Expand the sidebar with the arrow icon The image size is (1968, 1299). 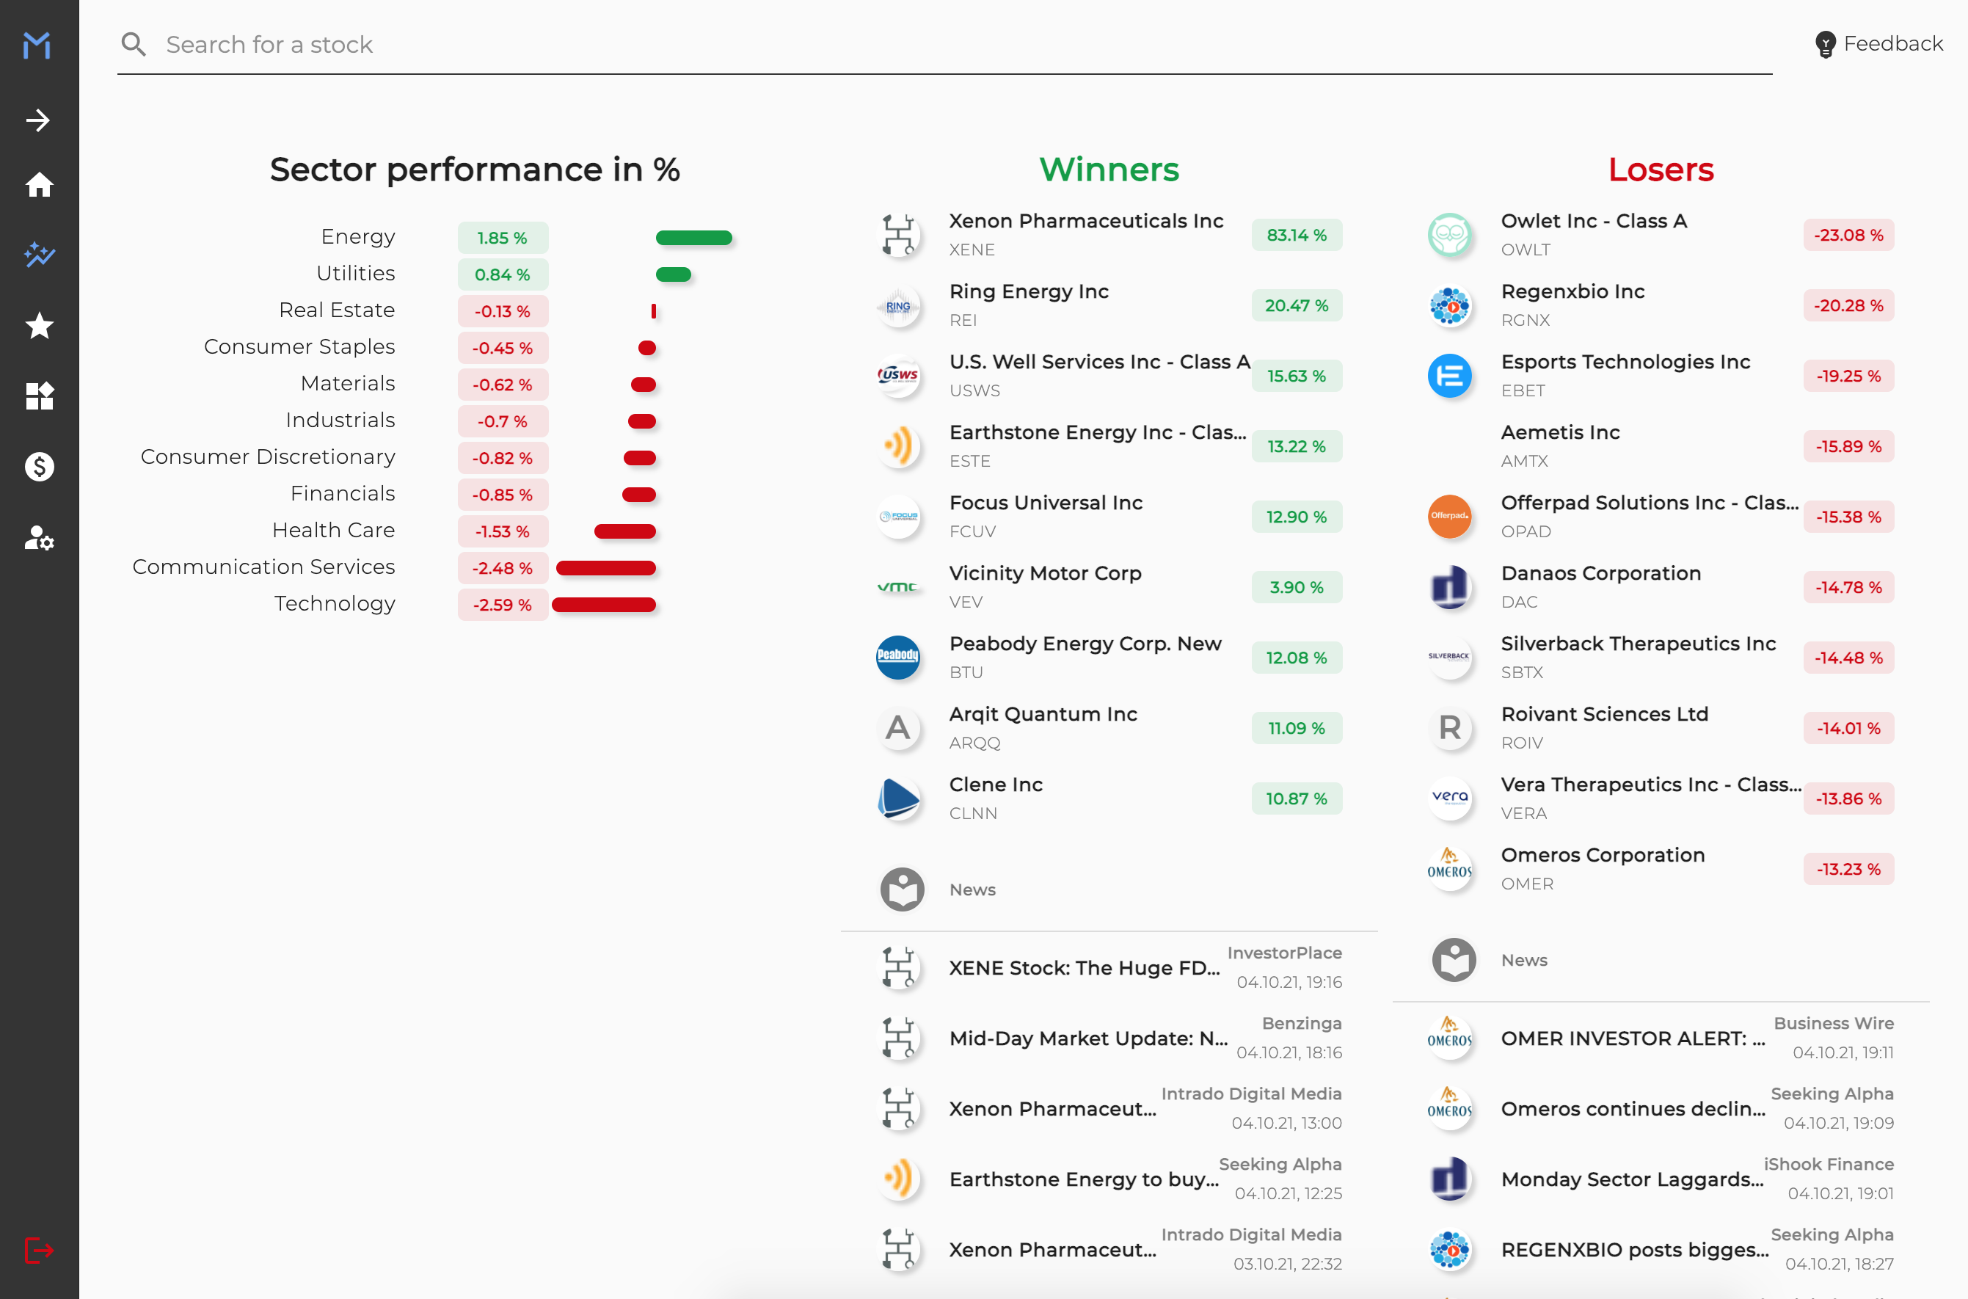click(38, 120)
